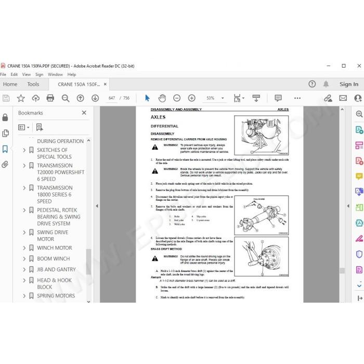Open the comment speech bubble tool
This screenshot has height=364, width=364.
278,98
